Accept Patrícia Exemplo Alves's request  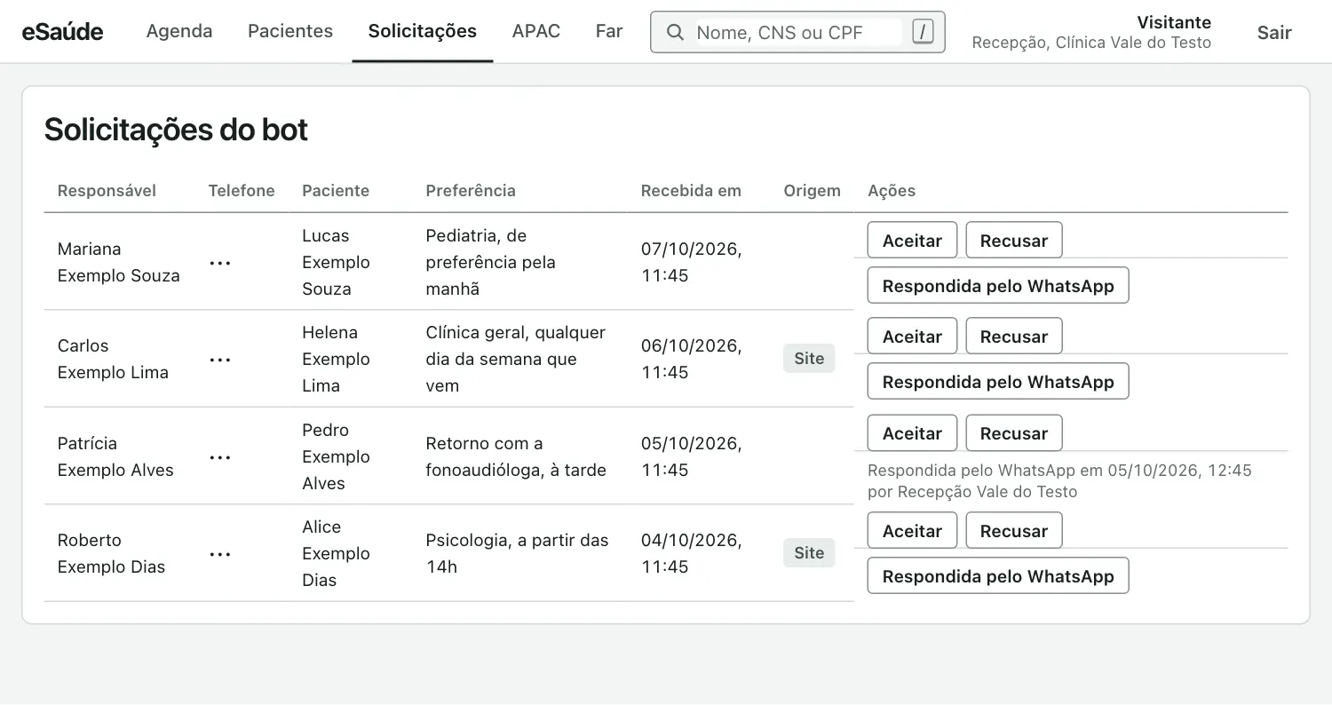coord(912,433)
